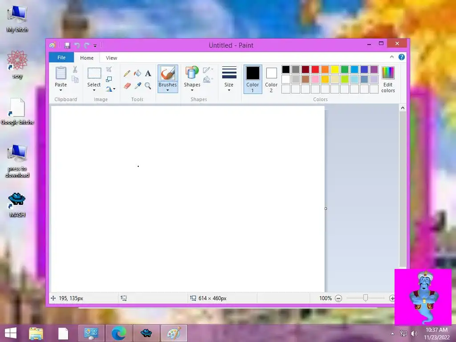Show hidden tray icons arrow
Screen dimensions: 456x342
(392, 334)
